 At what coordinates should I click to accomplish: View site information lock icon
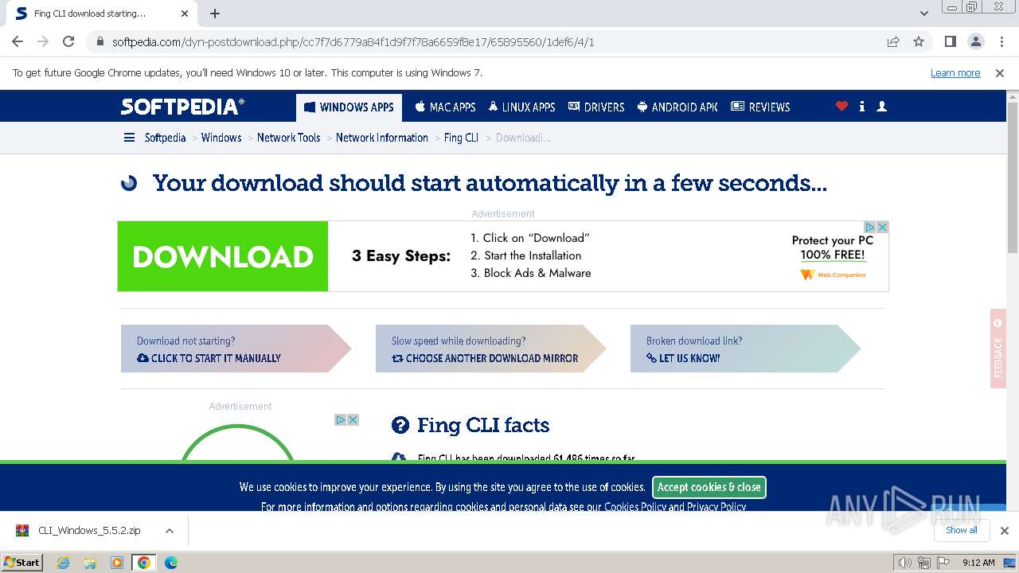click(100, 42)
